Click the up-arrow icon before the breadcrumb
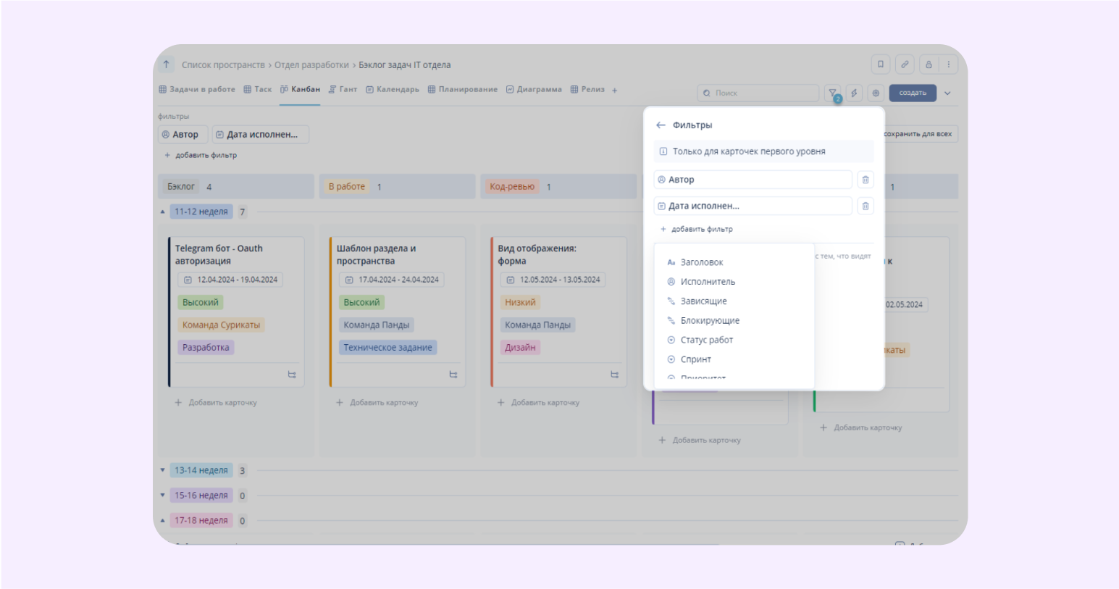 pyautogui.click(x=167, y=64)
